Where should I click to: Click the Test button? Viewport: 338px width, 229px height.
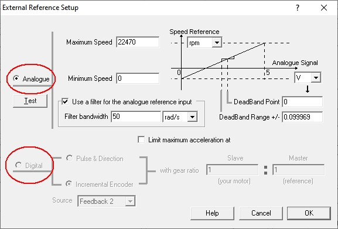pos(30,101)
